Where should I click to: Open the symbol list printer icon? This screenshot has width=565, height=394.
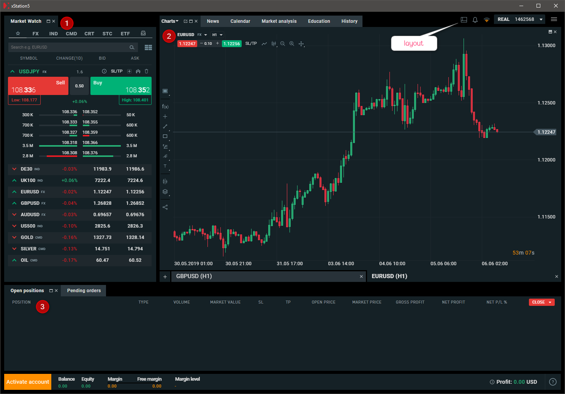tap(143, 33)
